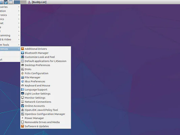Launch Disks utility

pos(46,69)
